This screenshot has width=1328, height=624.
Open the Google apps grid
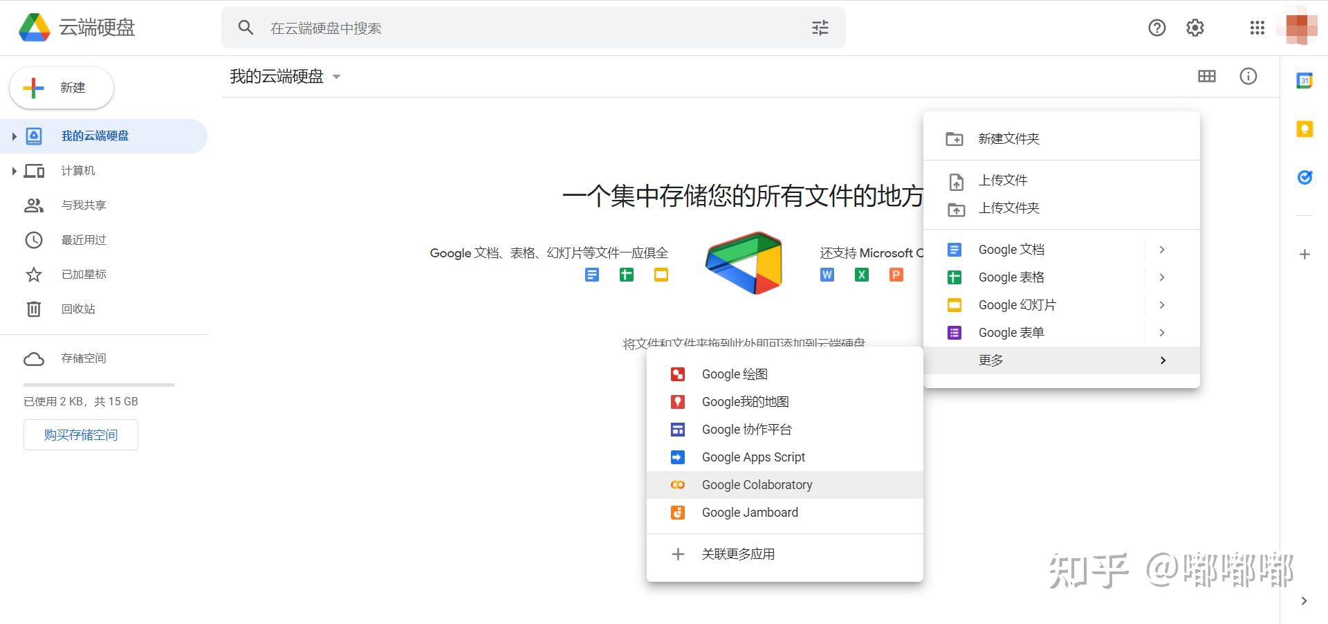[x=1257, y=28]
